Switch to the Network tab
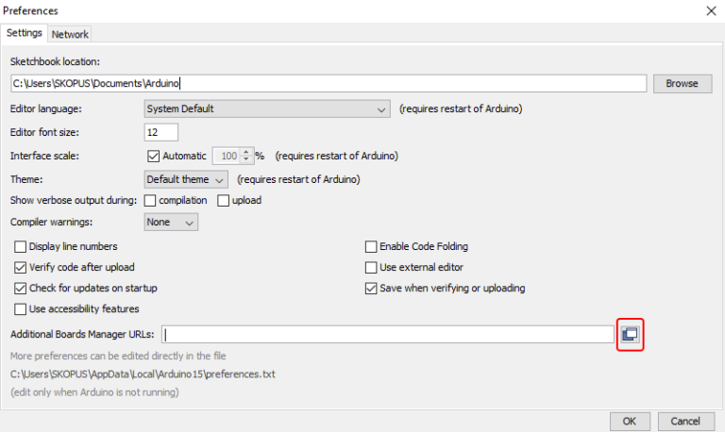725x432 pixels. (70, 34)
